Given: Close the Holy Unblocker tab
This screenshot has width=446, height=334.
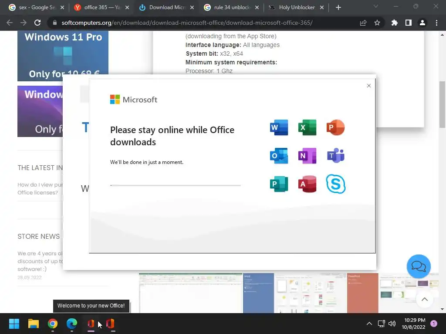Looking at the screenshot, I should click(322, 7).
